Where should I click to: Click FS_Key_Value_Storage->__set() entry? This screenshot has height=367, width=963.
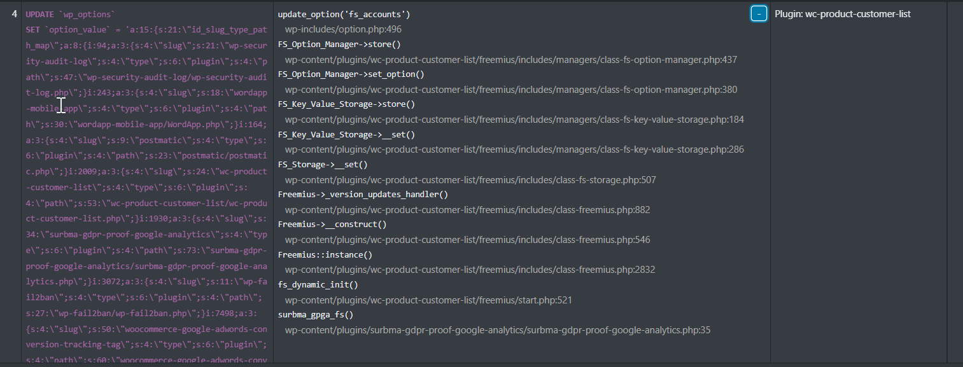346,134
